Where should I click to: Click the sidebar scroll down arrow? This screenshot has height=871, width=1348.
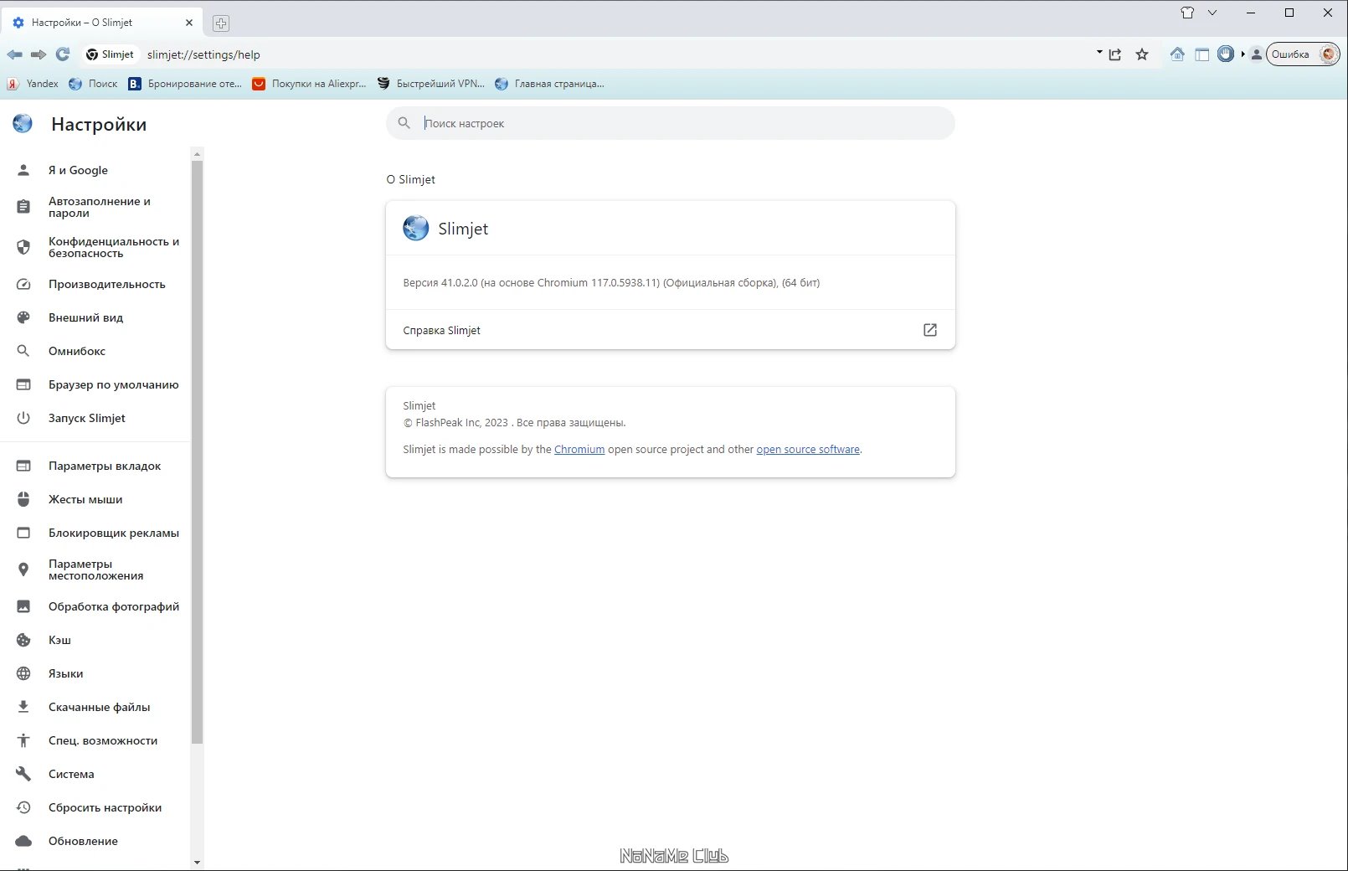(x=198, y=863)
